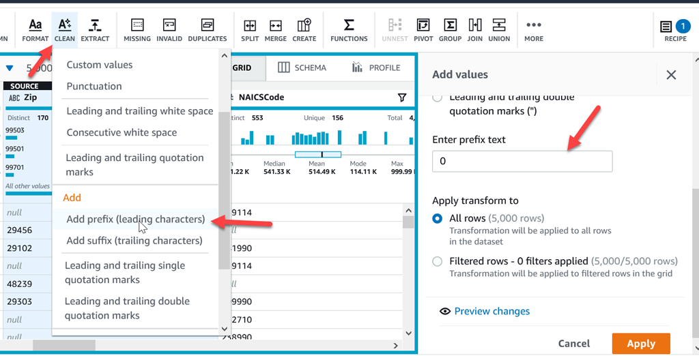
Task: Select the All rows radio button
Action: (x=438, y=219)
